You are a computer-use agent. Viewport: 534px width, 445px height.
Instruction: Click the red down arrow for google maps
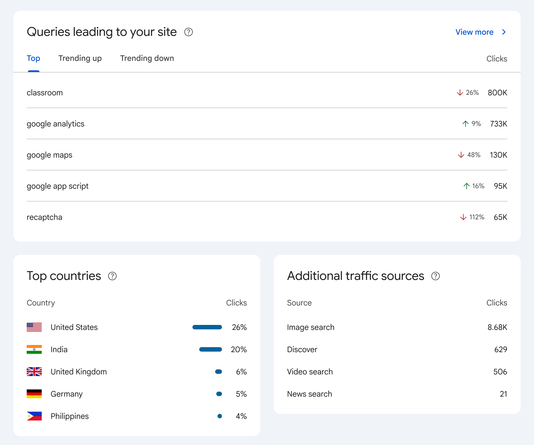tap(461, 155)
